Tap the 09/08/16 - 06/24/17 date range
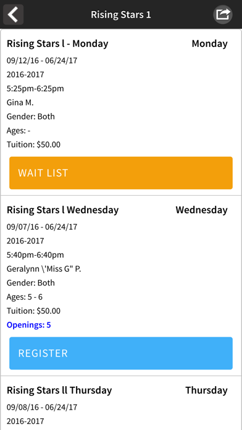This screenshot has width=242, height=430. (x=42, y=407)
